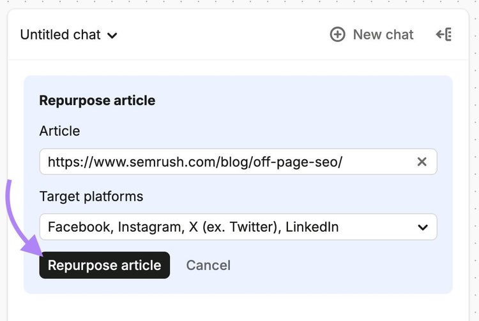
Task: Click the plus icon beside New chat
Action: pyautogui.click(x=338, y=34)
